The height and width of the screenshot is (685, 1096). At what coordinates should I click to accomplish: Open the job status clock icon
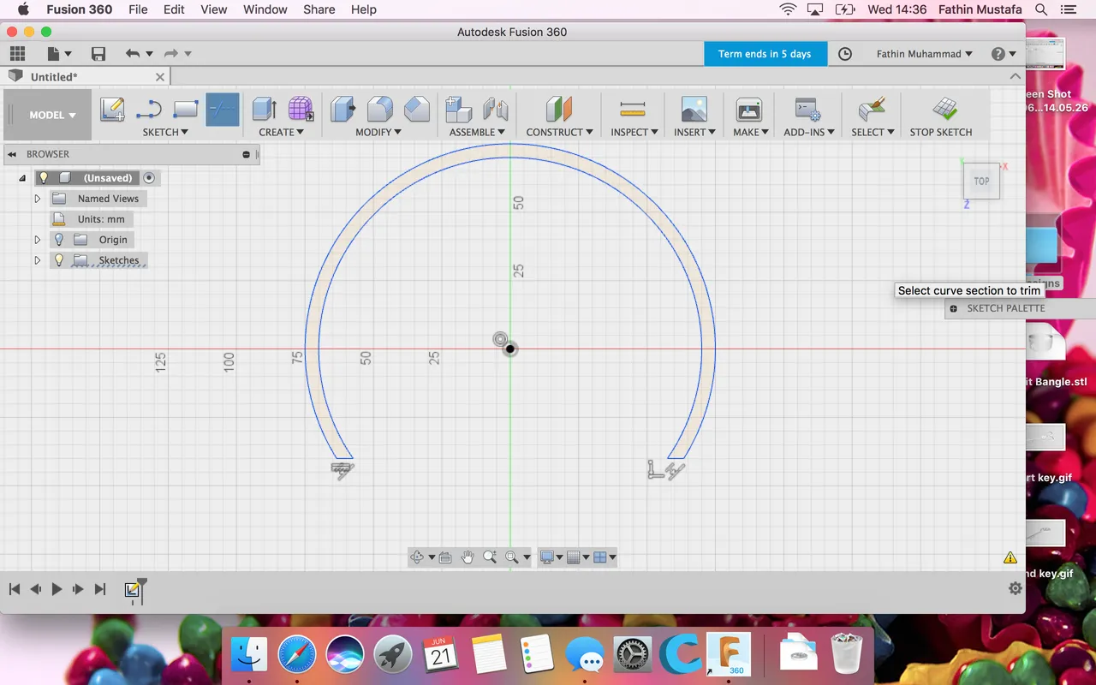845,54
